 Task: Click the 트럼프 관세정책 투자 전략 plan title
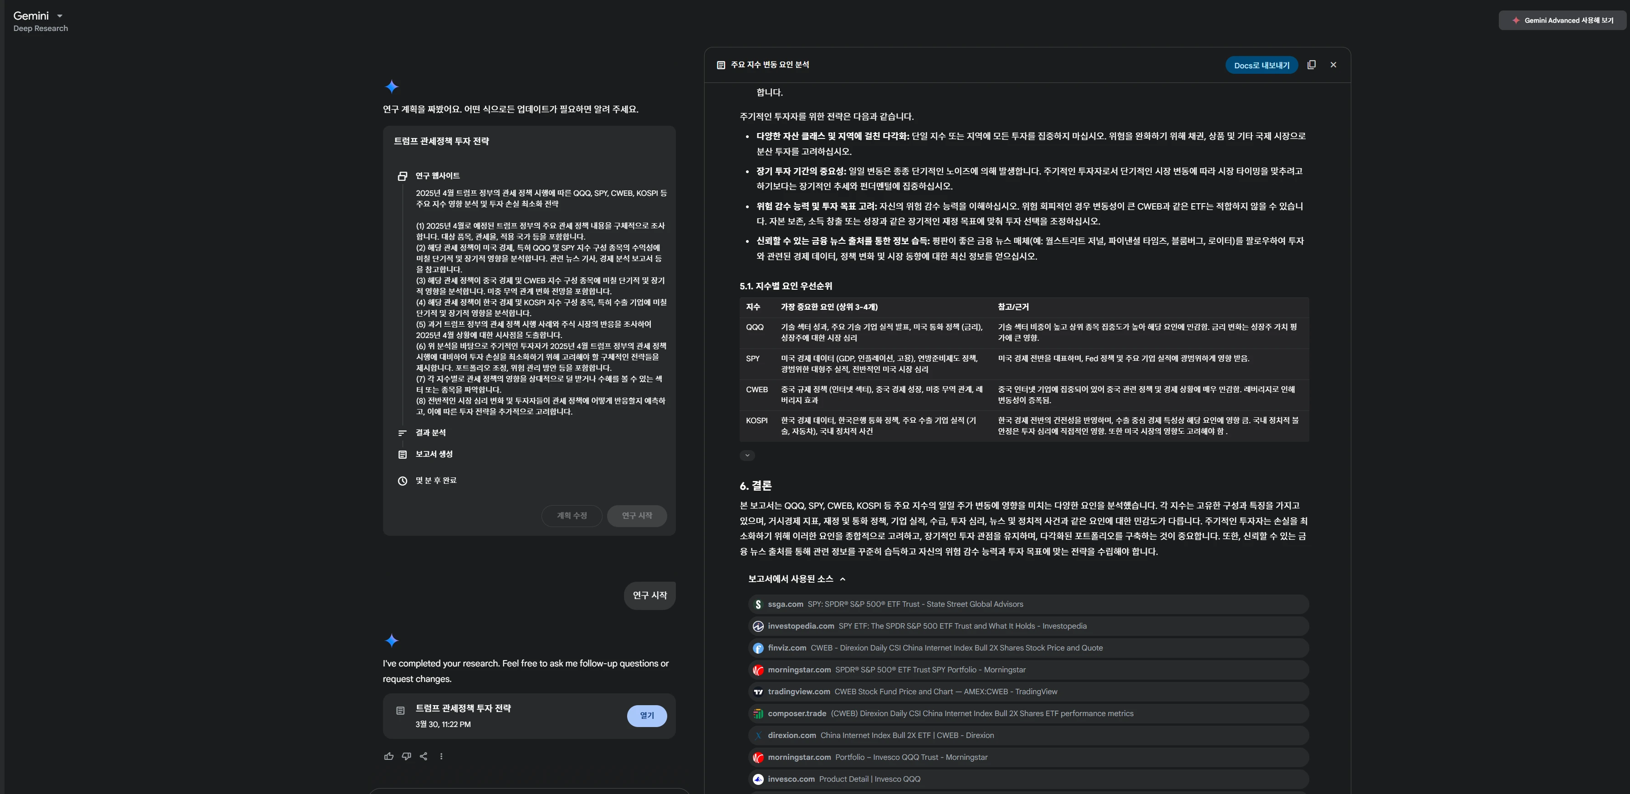coord(442,141)
